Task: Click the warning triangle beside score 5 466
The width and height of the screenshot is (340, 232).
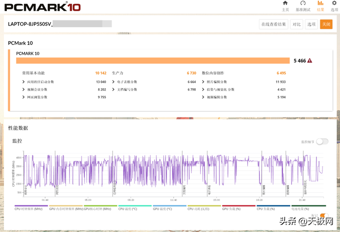Action: (x=309, y=61)
